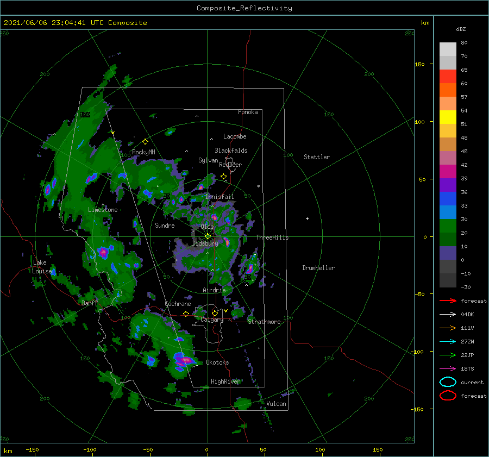Select the green swatch between 30 and 20
This screenshot has height=457, width=489.
click(x=448, y=226)
